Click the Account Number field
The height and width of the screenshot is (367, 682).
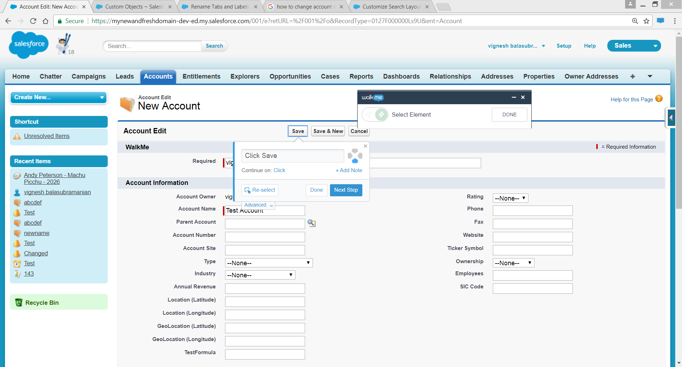tap(265, 237)
